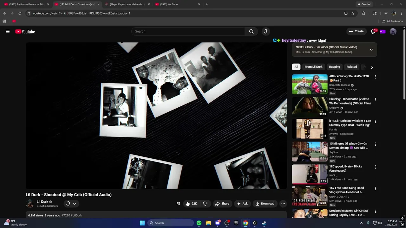Image resolution: width=406 pixels, height=228 pixels.
Task: Open Chrome three-dot menu
Action: (401, 13)
